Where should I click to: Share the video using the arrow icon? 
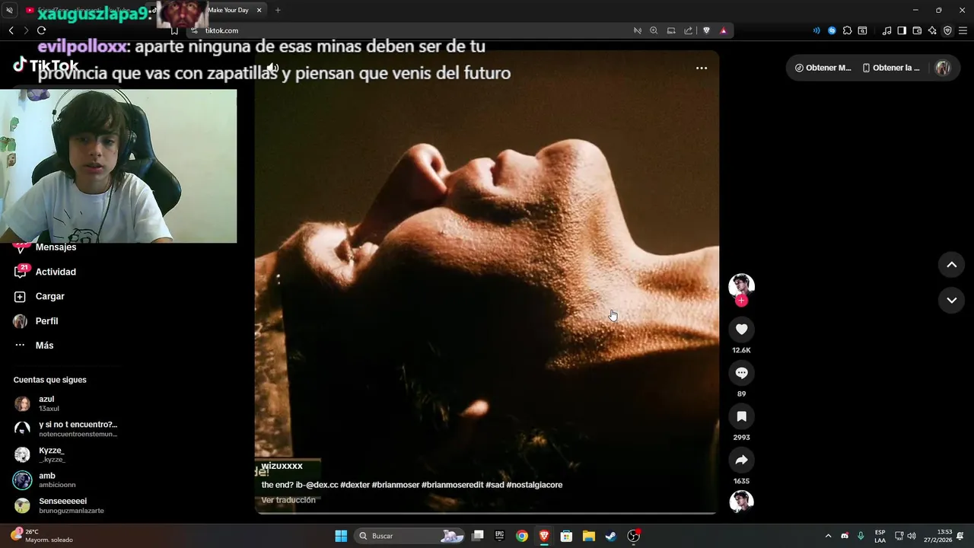tap(741, 460)
